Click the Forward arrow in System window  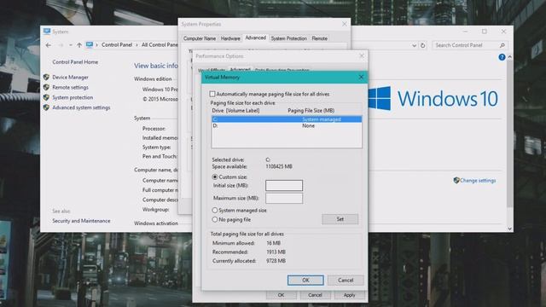click(x=61, y=45)
